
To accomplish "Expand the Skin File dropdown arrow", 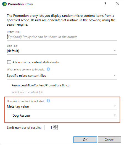I will 115,51.
